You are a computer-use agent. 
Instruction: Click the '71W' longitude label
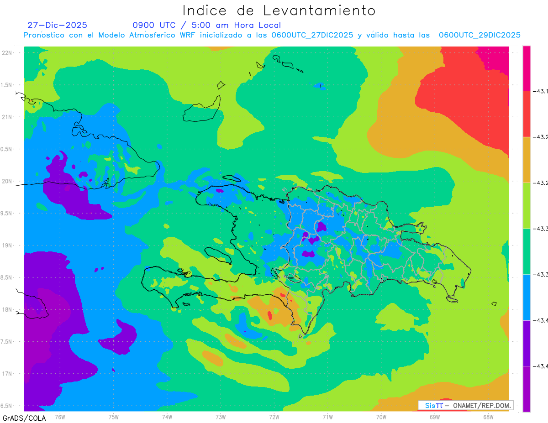point(327,417)
